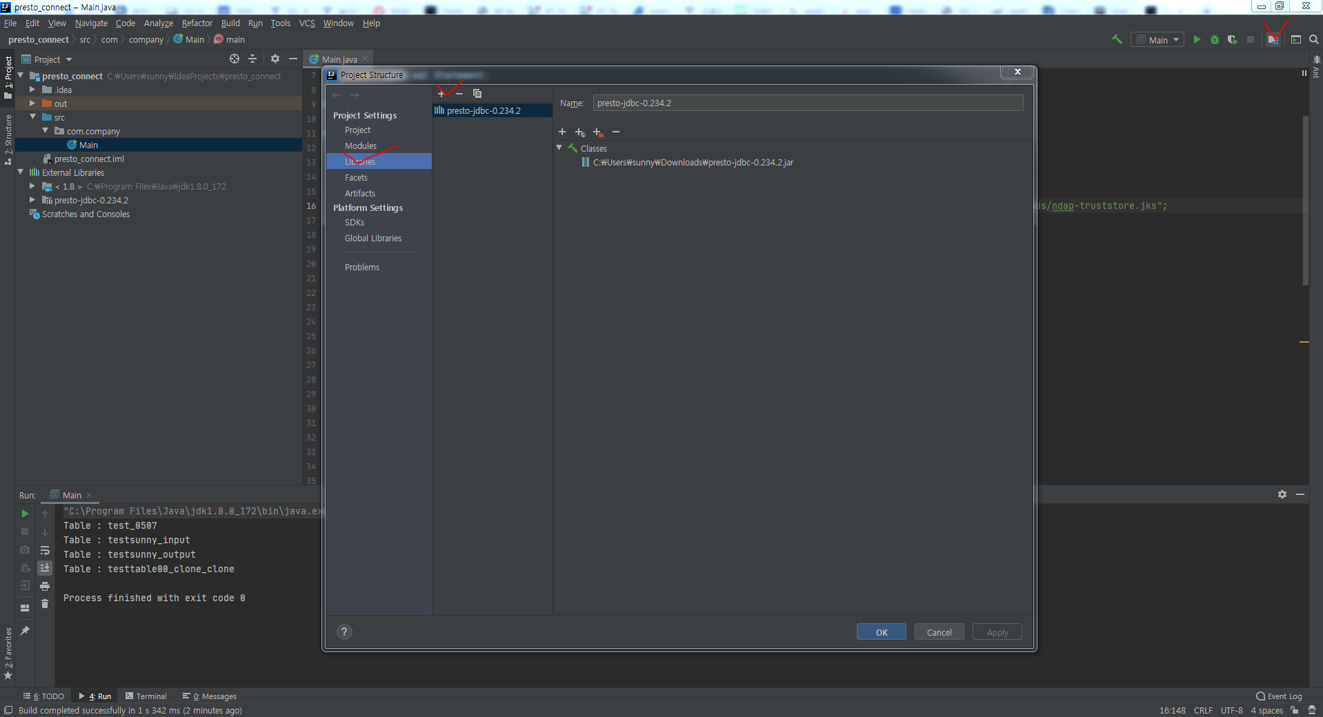Screen dimensions: 1323x717
Task: Rerun Main with the Run panel play icon
Action: click(25, 514)
